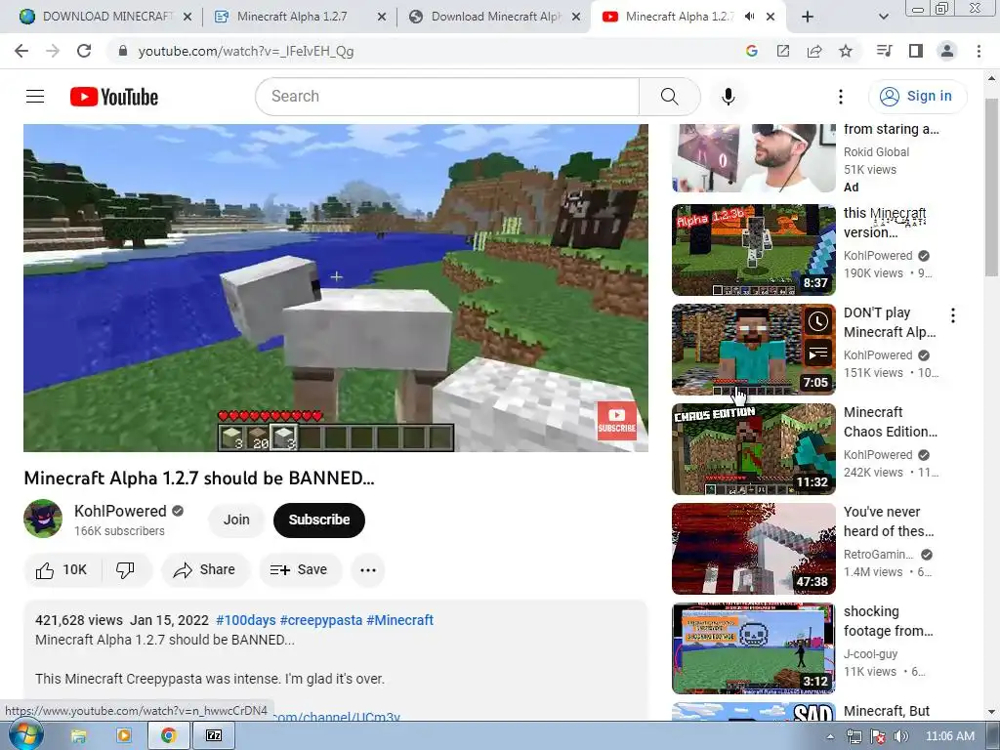Open a new browser tab
The image size is (1000, 750).
(x=808, y=17)
